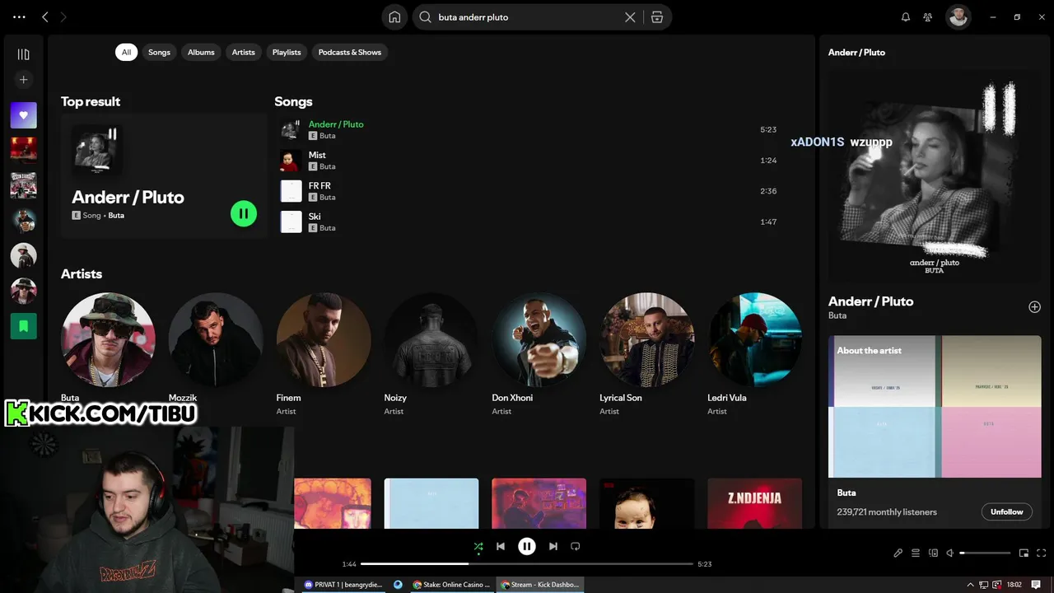Open Don Xhoni artist card
The image size is (1054, 593).
click(x=539, y=354)
